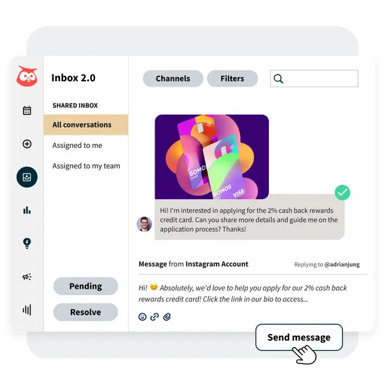Select Assigned to me
The width and height of the screenshot is (385, 385).
(78, 146)
